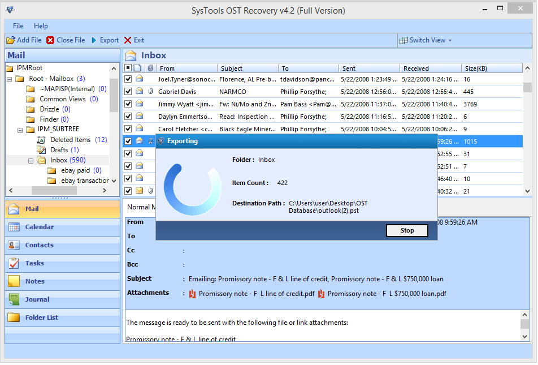Open the File menu
The width and height of the screenshot is (538, 365).
click(x=18, y=26)
